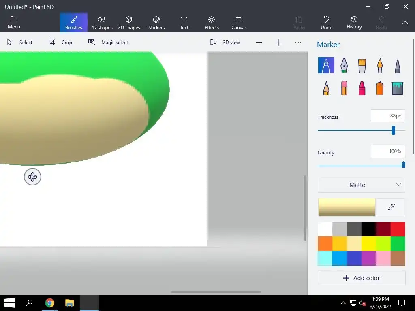Select the Marker brush tool

click(x=326, y=65)
